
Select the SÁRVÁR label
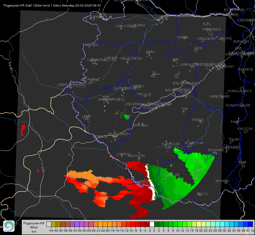(x=111, y=58)
